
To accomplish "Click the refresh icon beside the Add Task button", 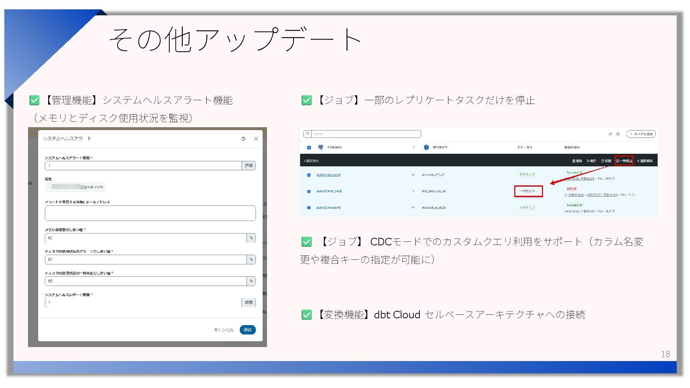I will pos(610,134).
